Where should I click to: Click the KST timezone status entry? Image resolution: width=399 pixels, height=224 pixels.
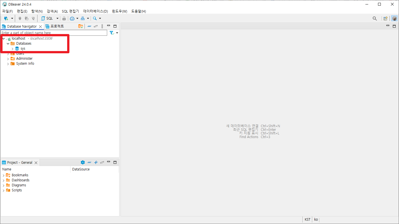308,220
